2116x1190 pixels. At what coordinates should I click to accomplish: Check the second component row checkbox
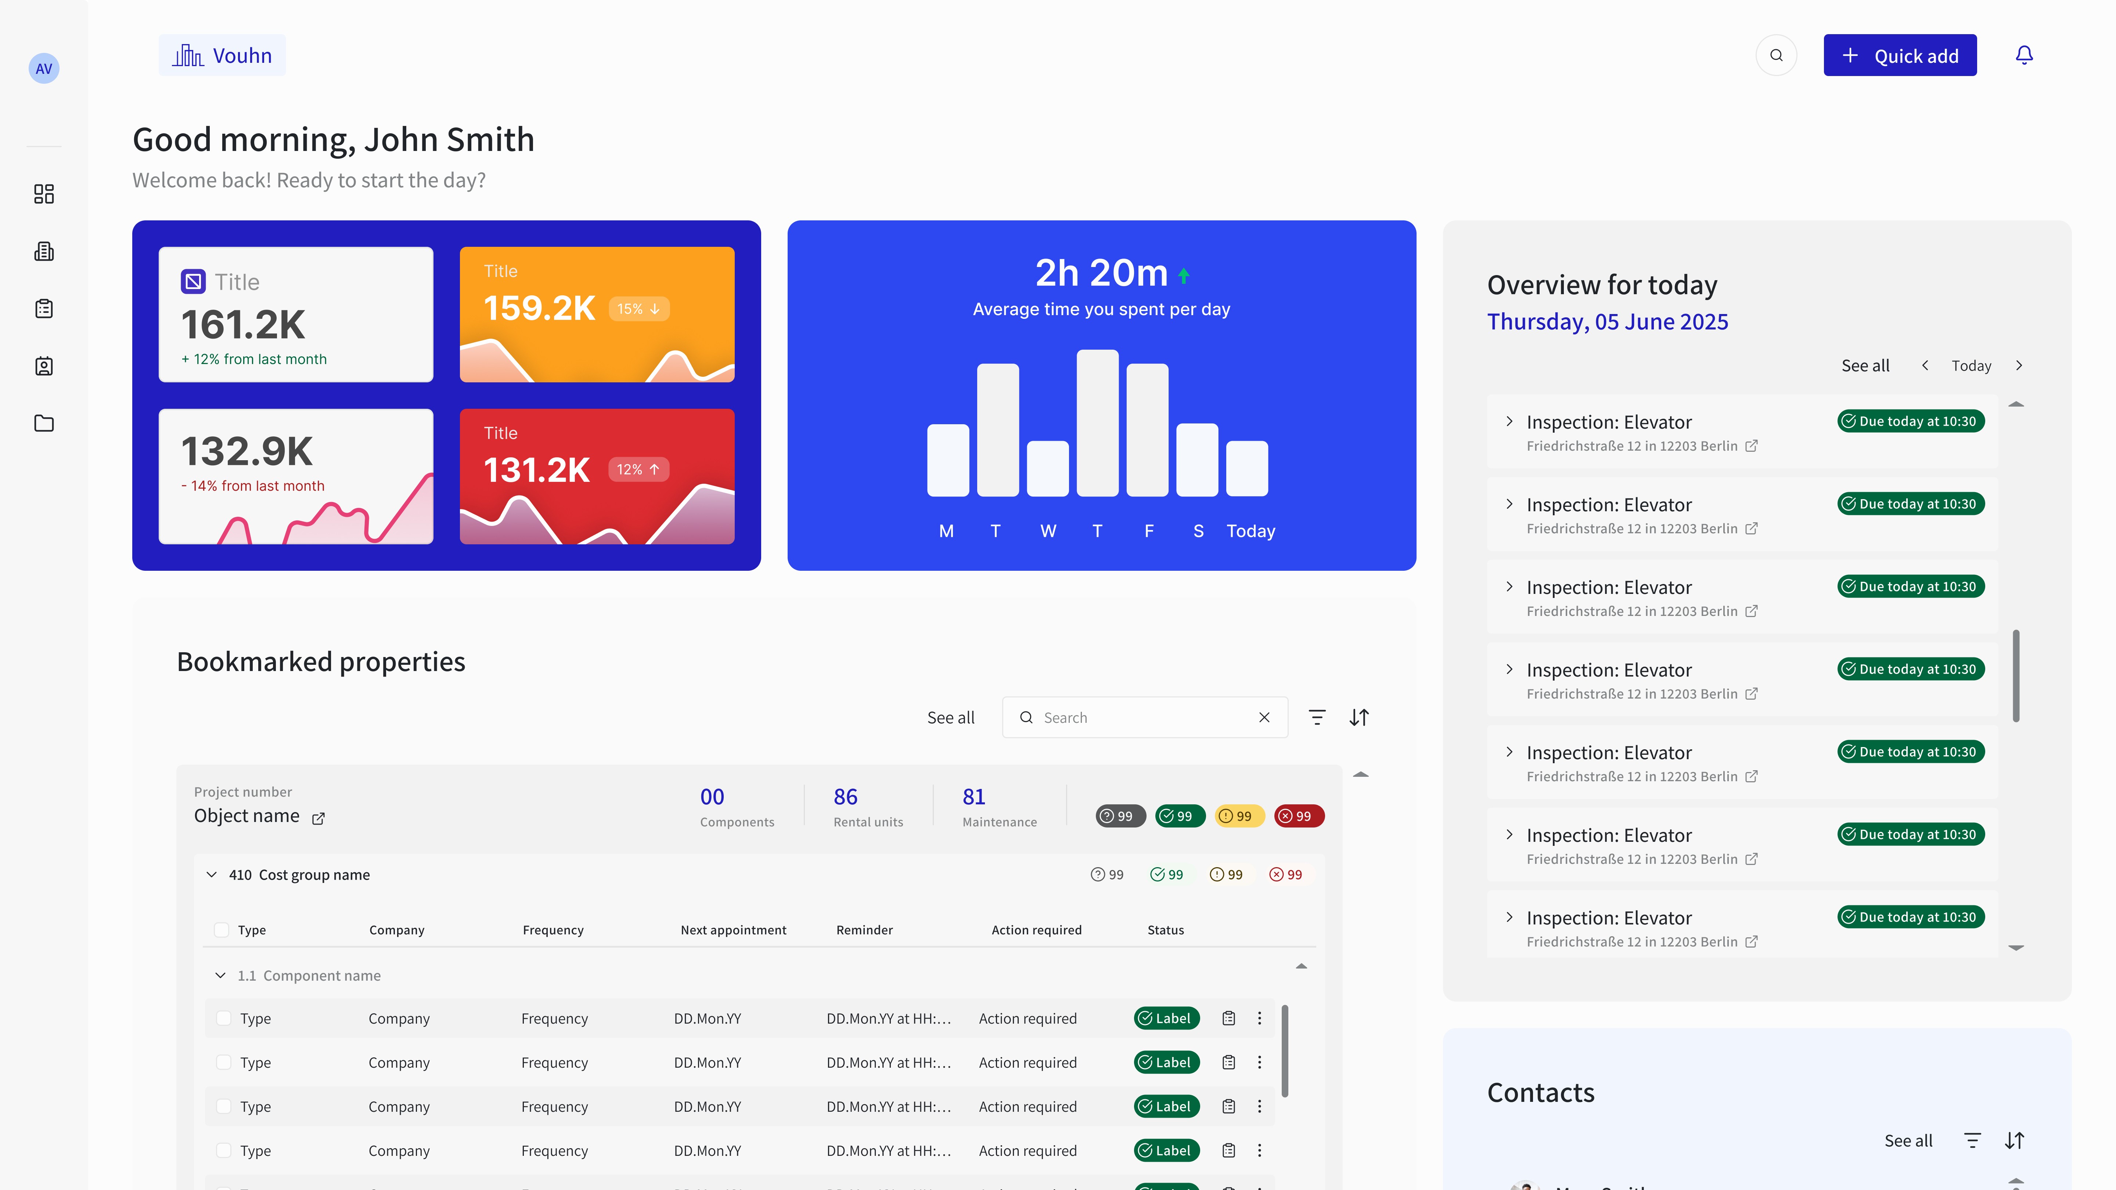click(x=223, y=1062)
